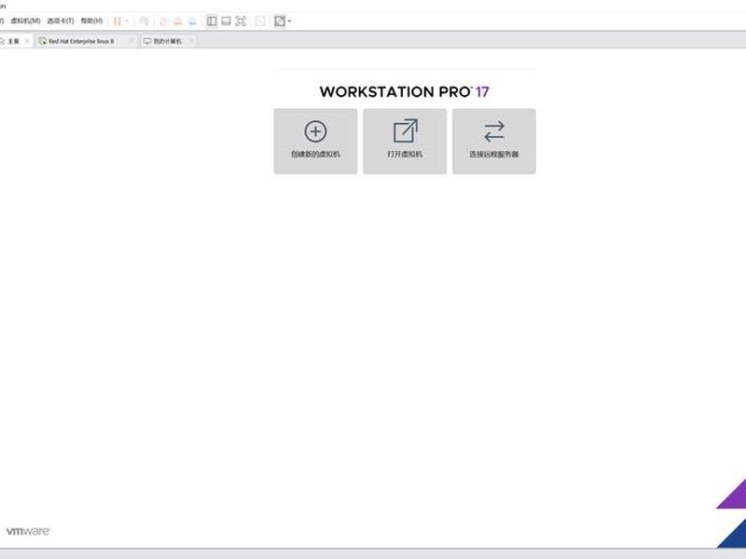
Task: Expand the stretch display dropdown arrow
Action: pos(289,20)
